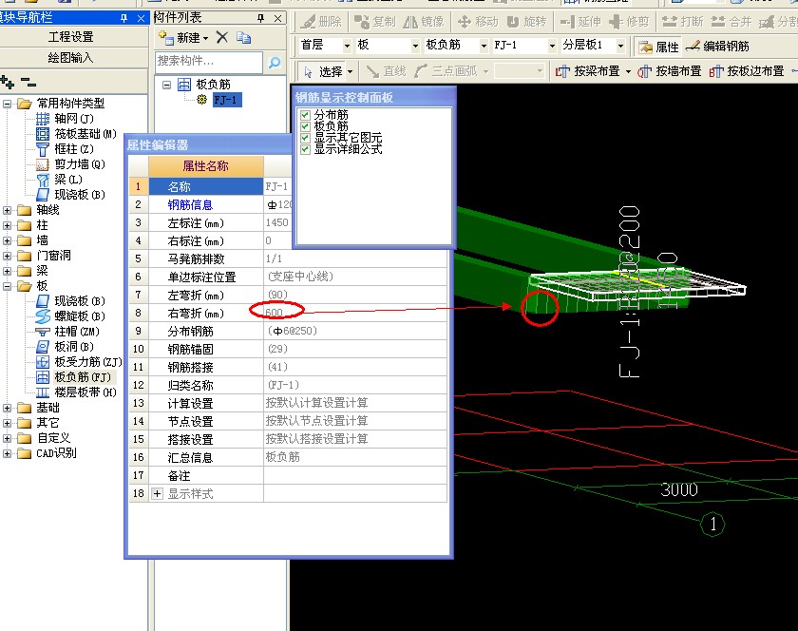The width and height of the screenshot is (798, 631).
Task: Collapse the 常用构件类型 tree folder
Action: 8,104
